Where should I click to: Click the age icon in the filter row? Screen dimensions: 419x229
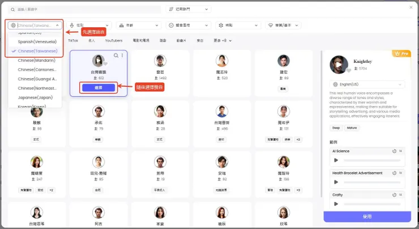pyautogui.click(x=121, y=25)
